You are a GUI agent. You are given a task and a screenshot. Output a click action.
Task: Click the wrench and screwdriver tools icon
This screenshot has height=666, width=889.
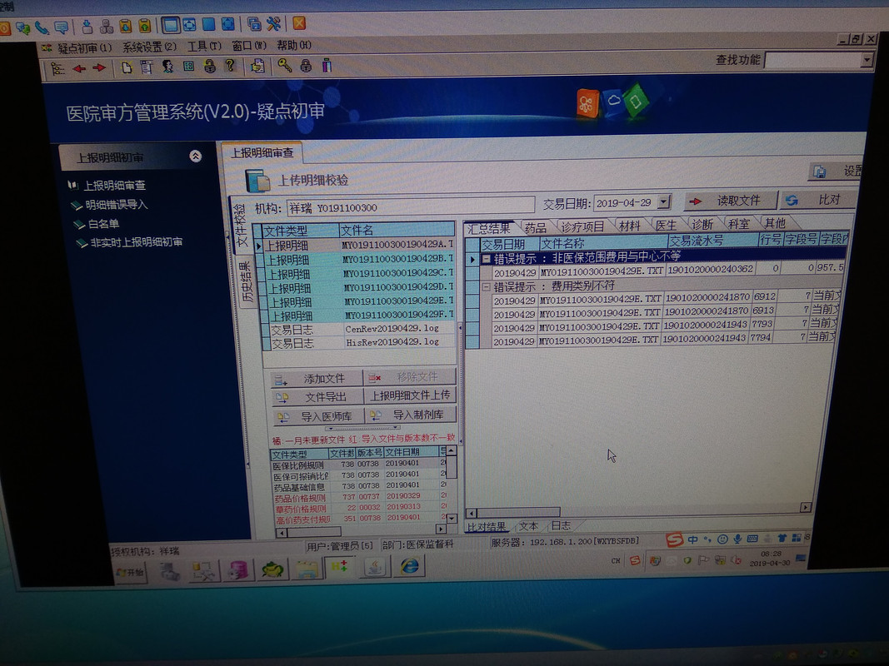(x=273, y=24)
